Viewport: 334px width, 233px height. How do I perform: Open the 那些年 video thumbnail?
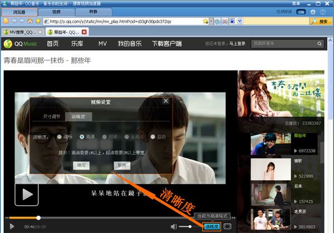[271, 144]
